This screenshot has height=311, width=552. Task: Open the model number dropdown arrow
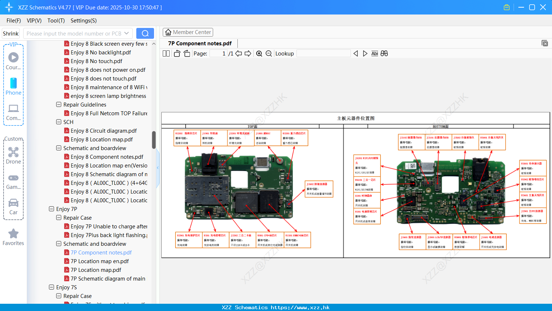[126, 33]
